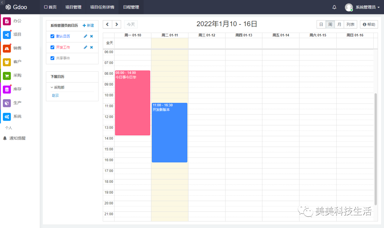Open the 库存 inventory database icon

pyautogui.click(x=7, y=89)
